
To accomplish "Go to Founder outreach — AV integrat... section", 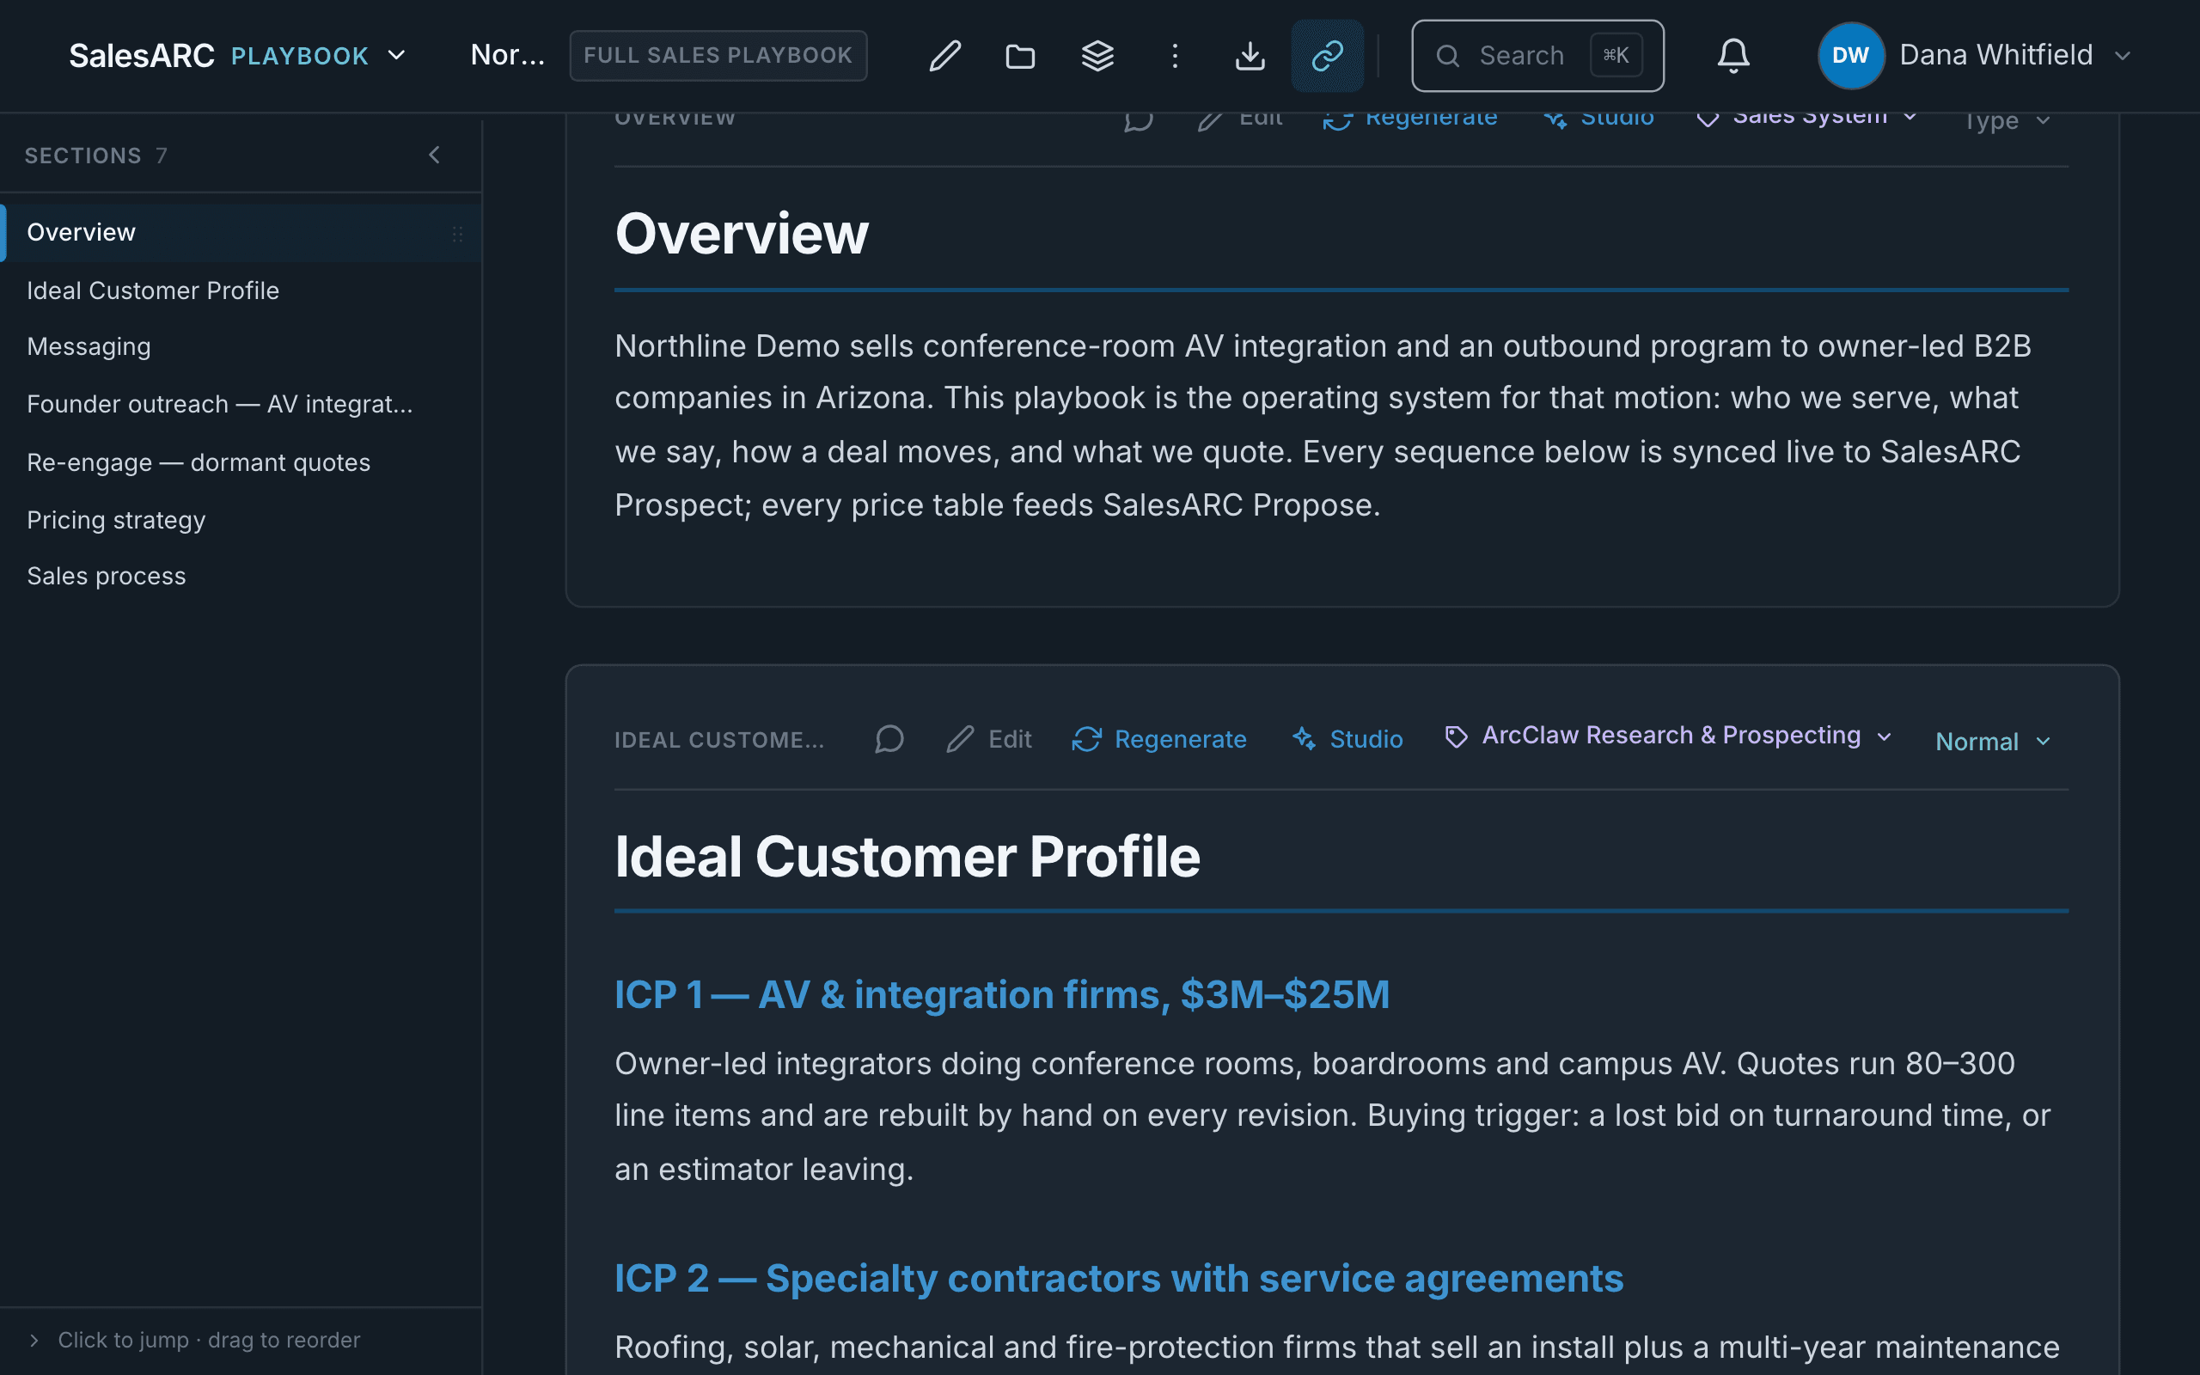I will (241, 405).
